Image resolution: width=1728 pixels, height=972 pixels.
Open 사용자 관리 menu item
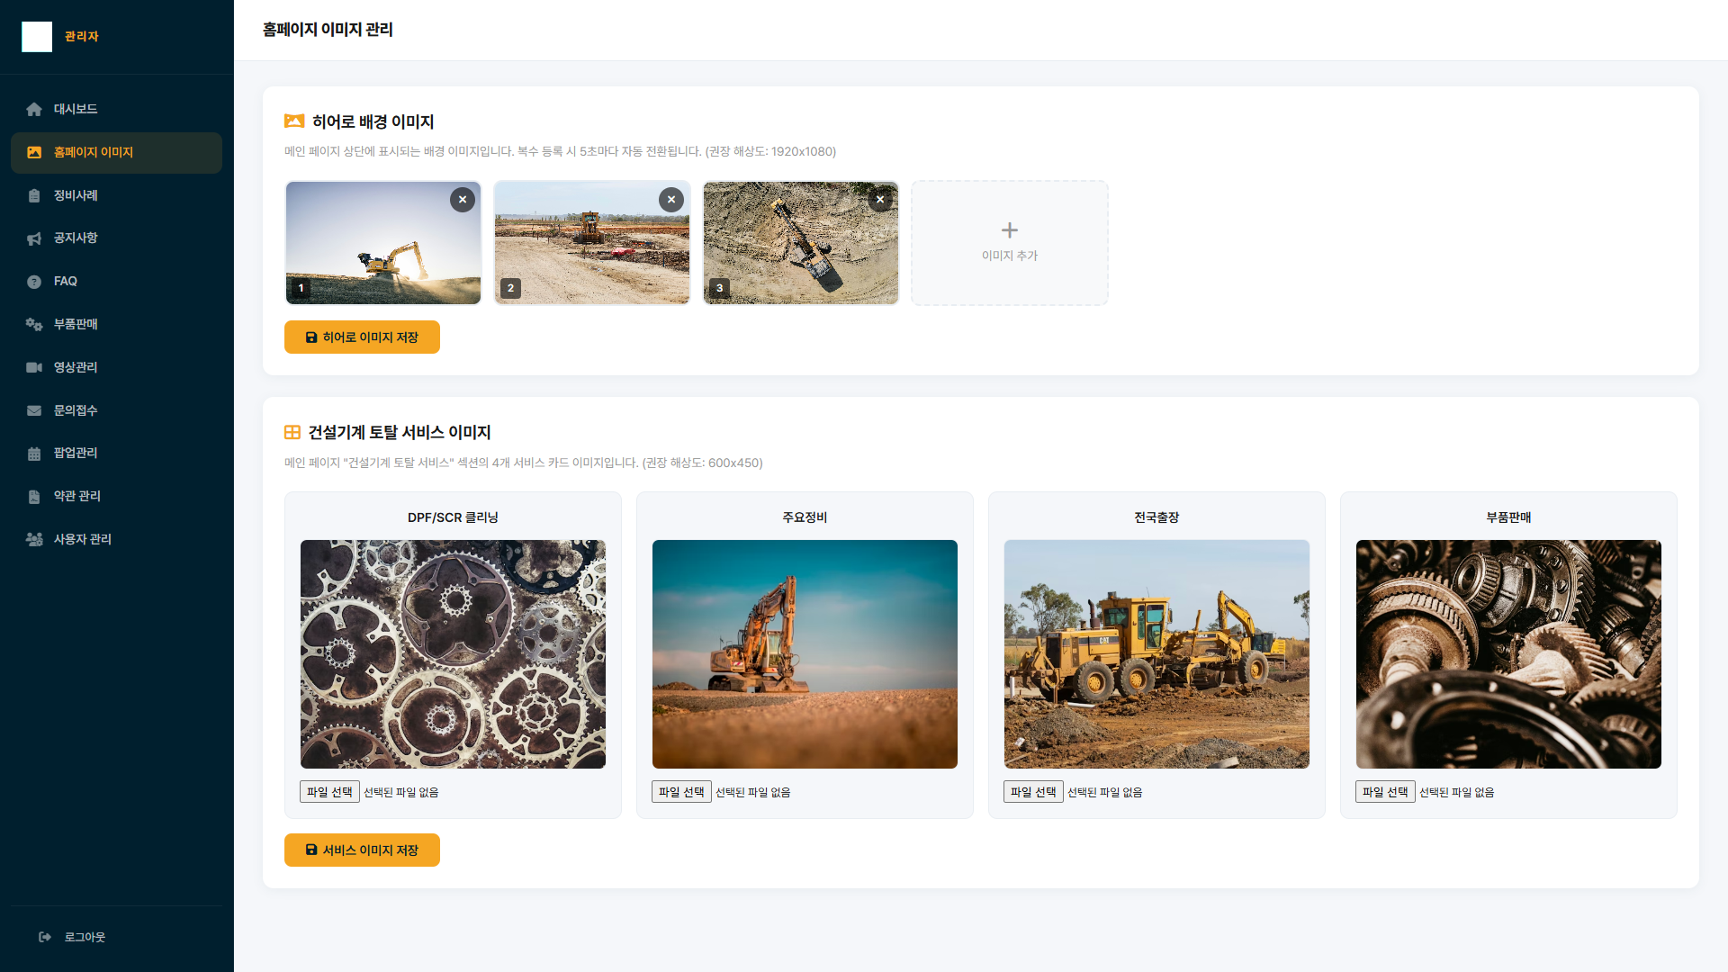(x=117, y=539)
